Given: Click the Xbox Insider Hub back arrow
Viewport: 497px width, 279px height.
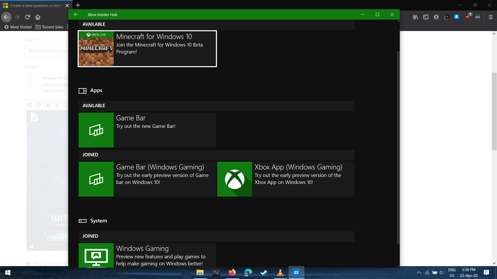Looking at the screenshot, I should [x=76, y=14].
